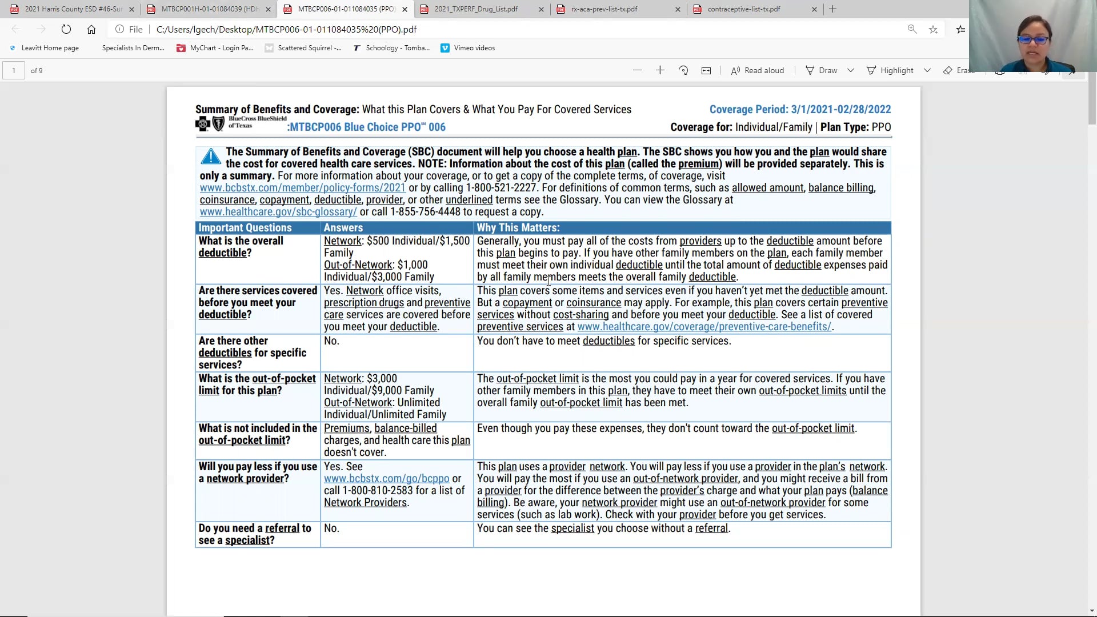Zoom in on the PDF document

tap(660, 70)
